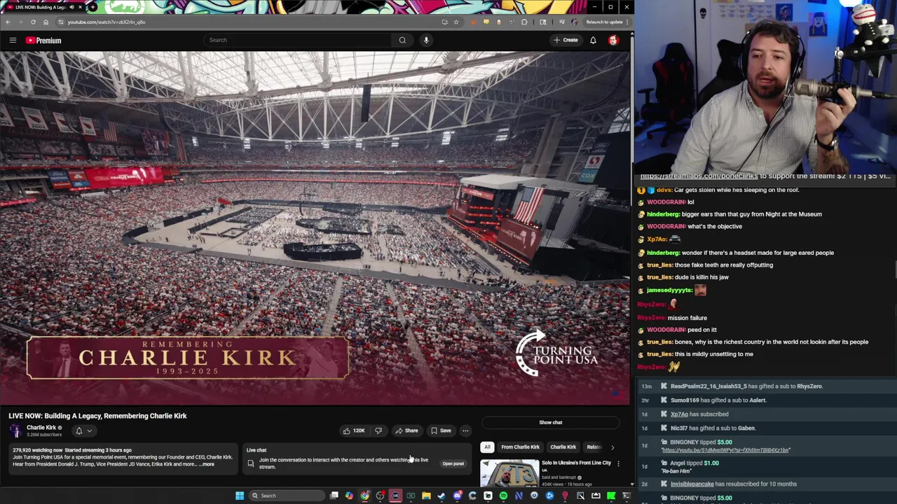
Task: Select the All filter chip
Action: point(487,447)
